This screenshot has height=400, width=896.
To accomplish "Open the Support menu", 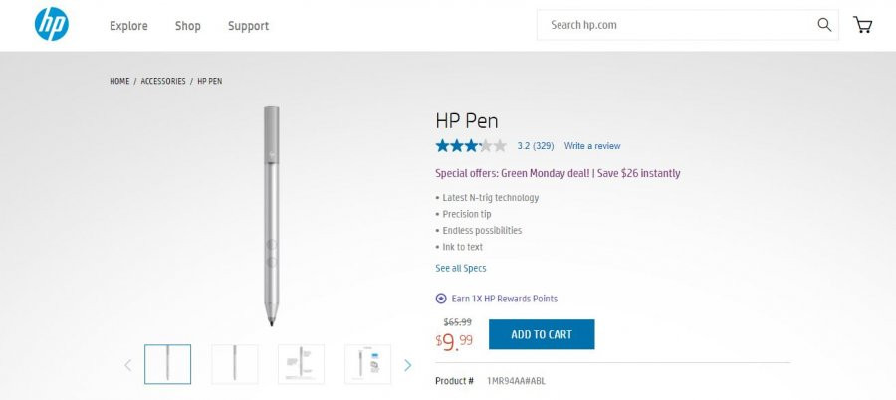I will 248,26.
